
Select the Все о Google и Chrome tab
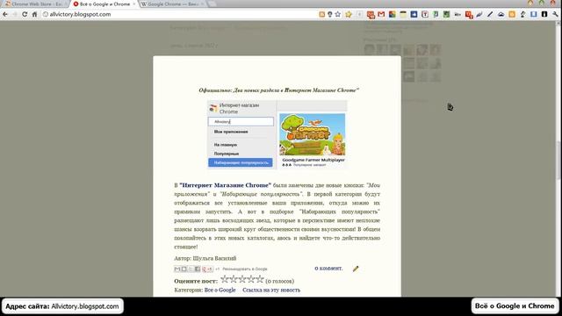click(104, 4)
